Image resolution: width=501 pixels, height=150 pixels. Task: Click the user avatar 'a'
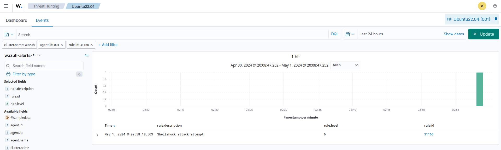(x=482, y=6)
